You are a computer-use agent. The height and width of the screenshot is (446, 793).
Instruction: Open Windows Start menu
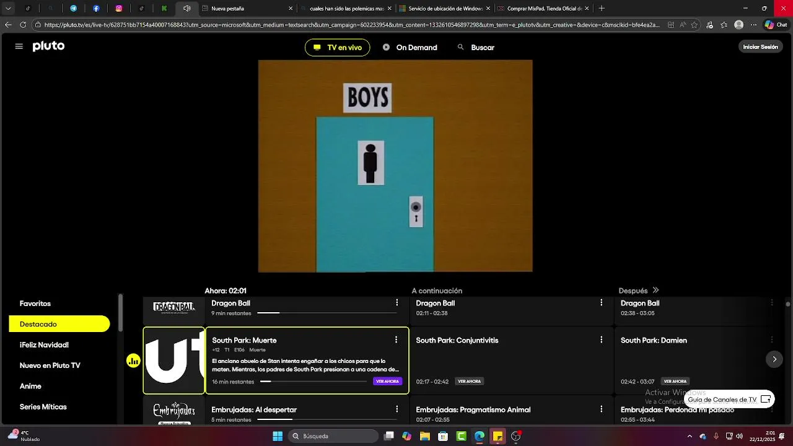point(278,436)
